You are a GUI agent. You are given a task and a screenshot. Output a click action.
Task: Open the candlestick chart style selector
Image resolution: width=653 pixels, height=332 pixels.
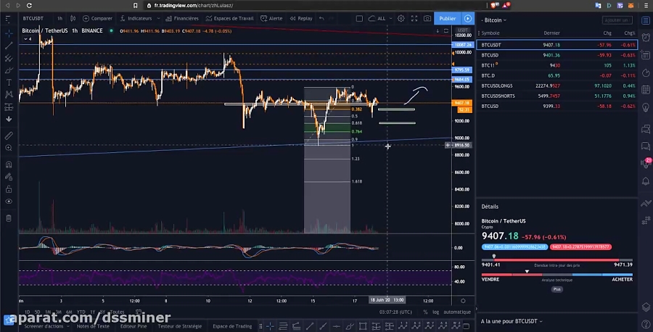tap(73, 18)
